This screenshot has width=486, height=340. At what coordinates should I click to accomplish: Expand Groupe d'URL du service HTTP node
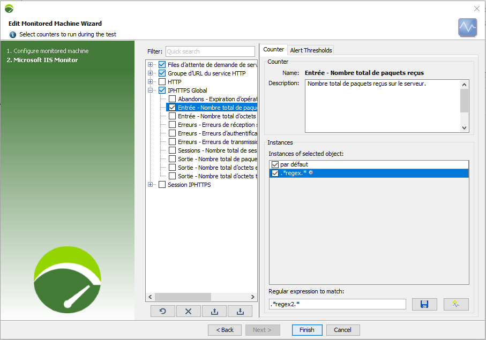(151, 73)
